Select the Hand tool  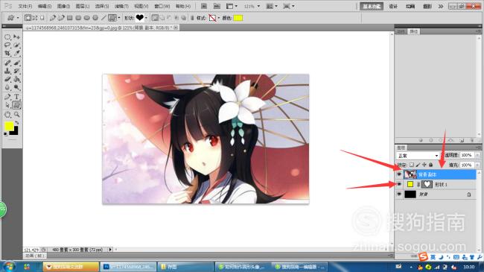[7, 115]
